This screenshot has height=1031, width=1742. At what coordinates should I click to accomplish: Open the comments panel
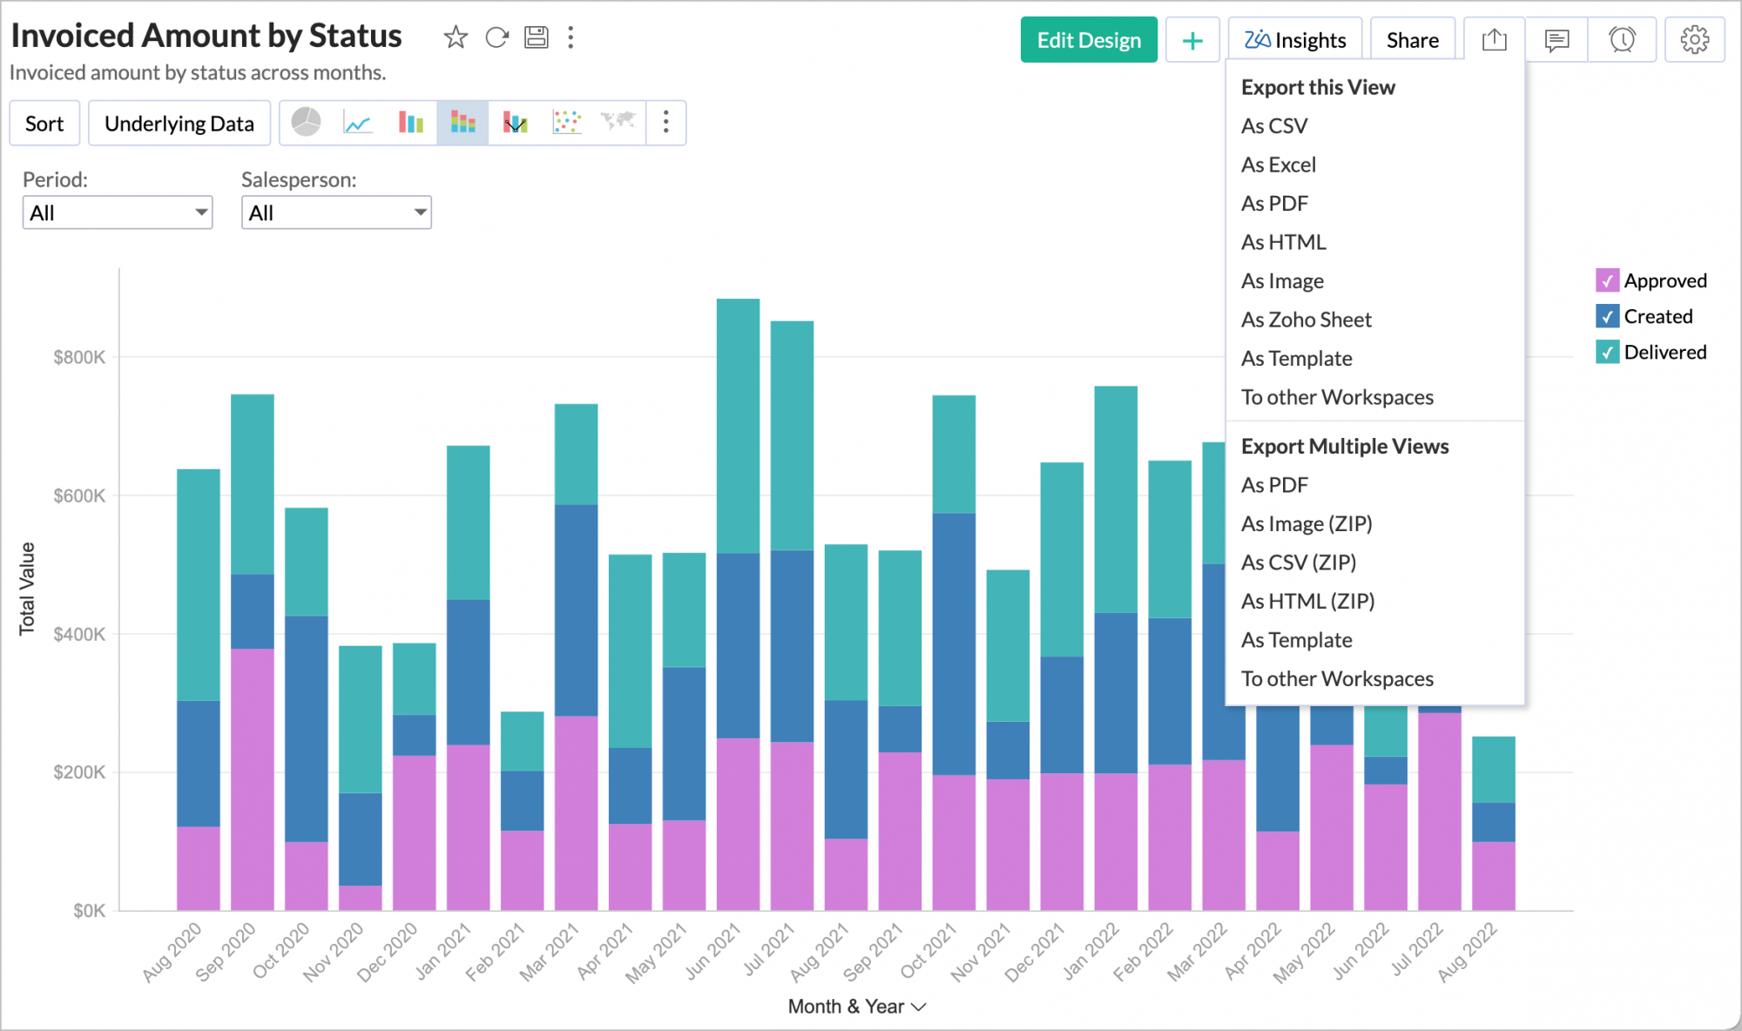point(1556,39)
